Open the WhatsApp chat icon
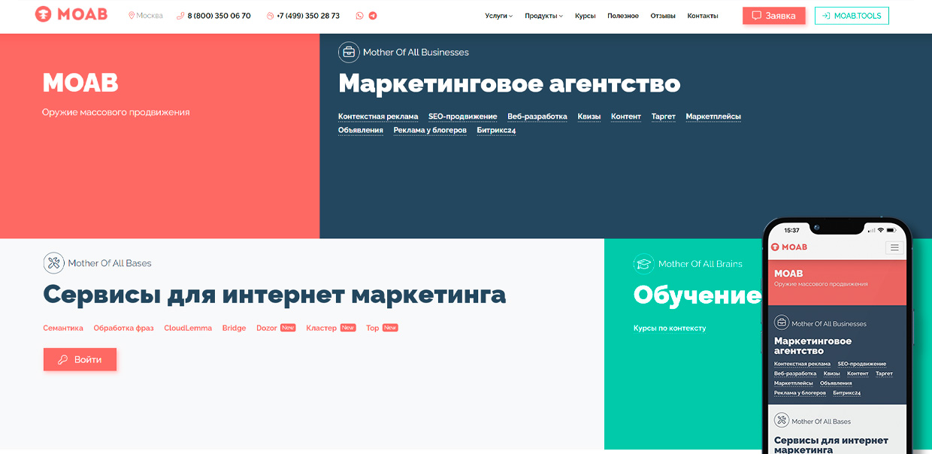932x454 pixels. (x=359, y=15)
